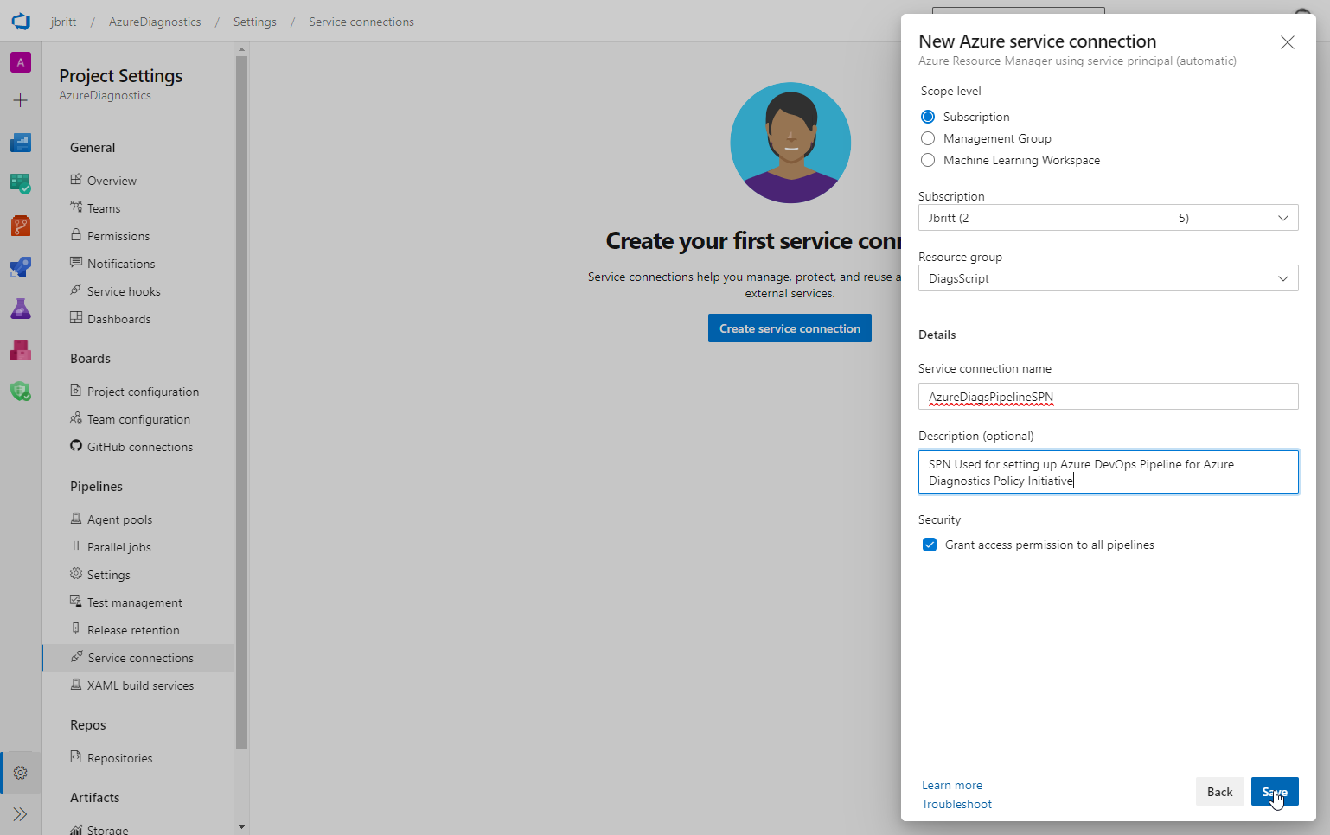Screen dimensions: 1330x835
Task: Click the Save button
Action: (1275, 792)
